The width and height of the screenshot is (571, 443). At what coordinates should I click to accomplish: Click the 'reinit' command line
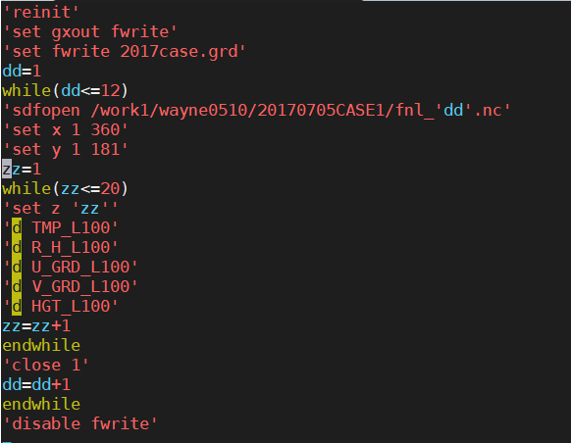coord(40,13)
